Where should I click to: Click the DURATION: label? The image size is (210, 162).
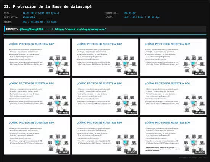coord(111,13)
